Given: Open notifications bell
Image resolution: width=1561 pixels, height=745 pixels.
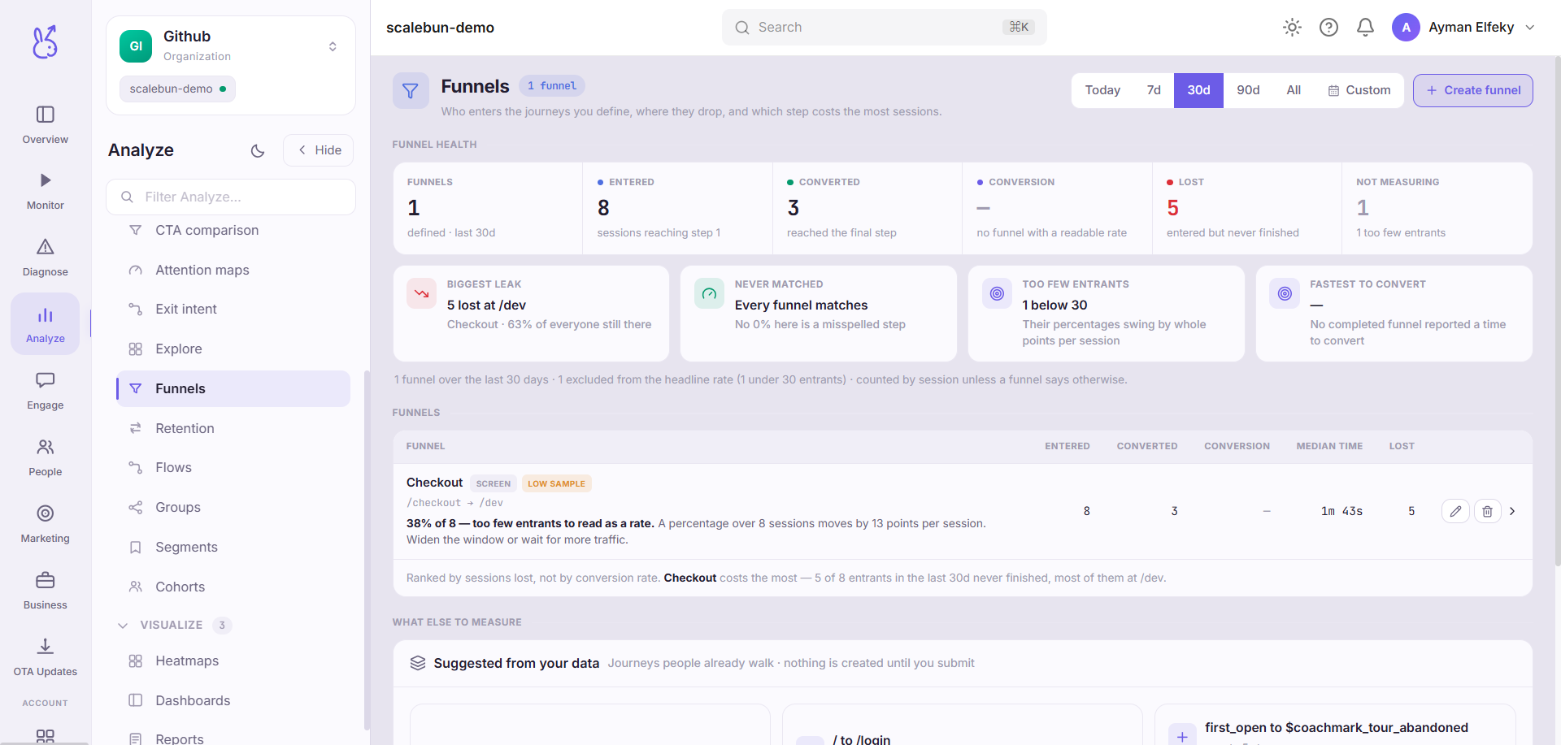Looking at the screenshot, I should (1365, 28).
